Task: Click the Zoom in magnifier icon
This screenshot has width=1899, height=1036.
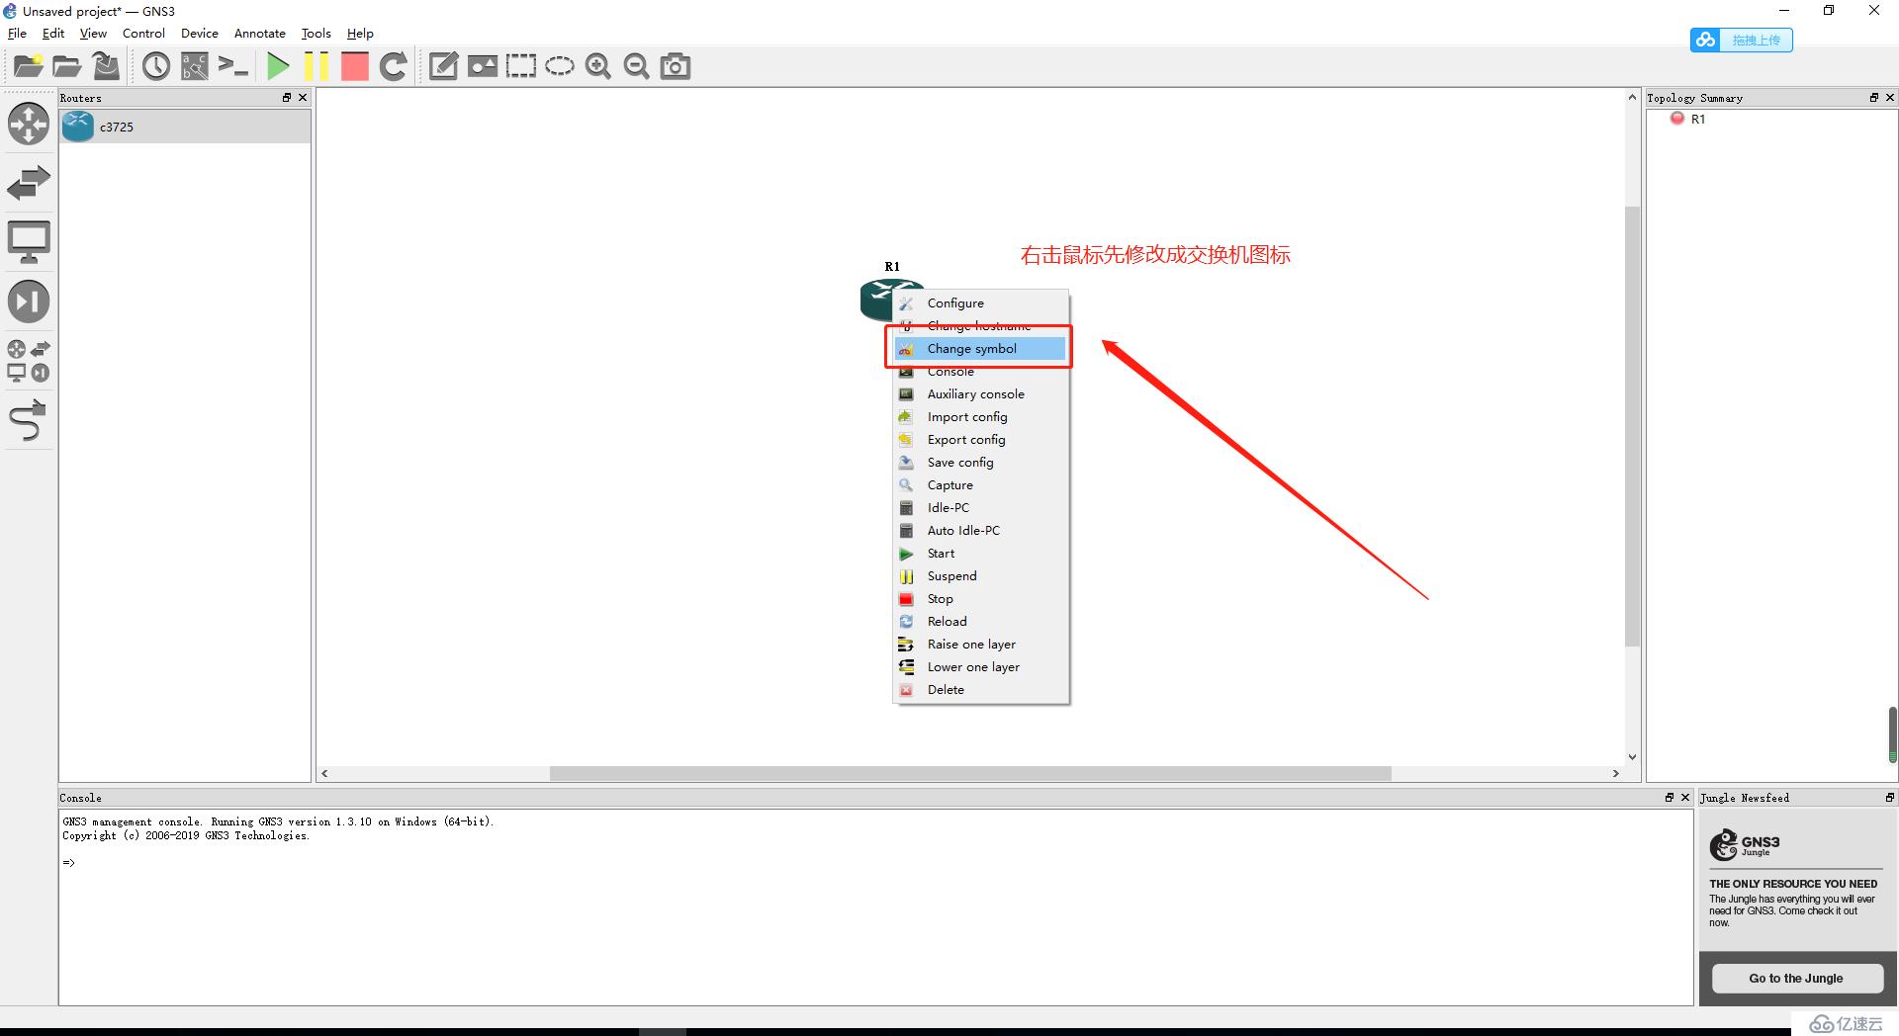Action: click(x=598, y=66)
